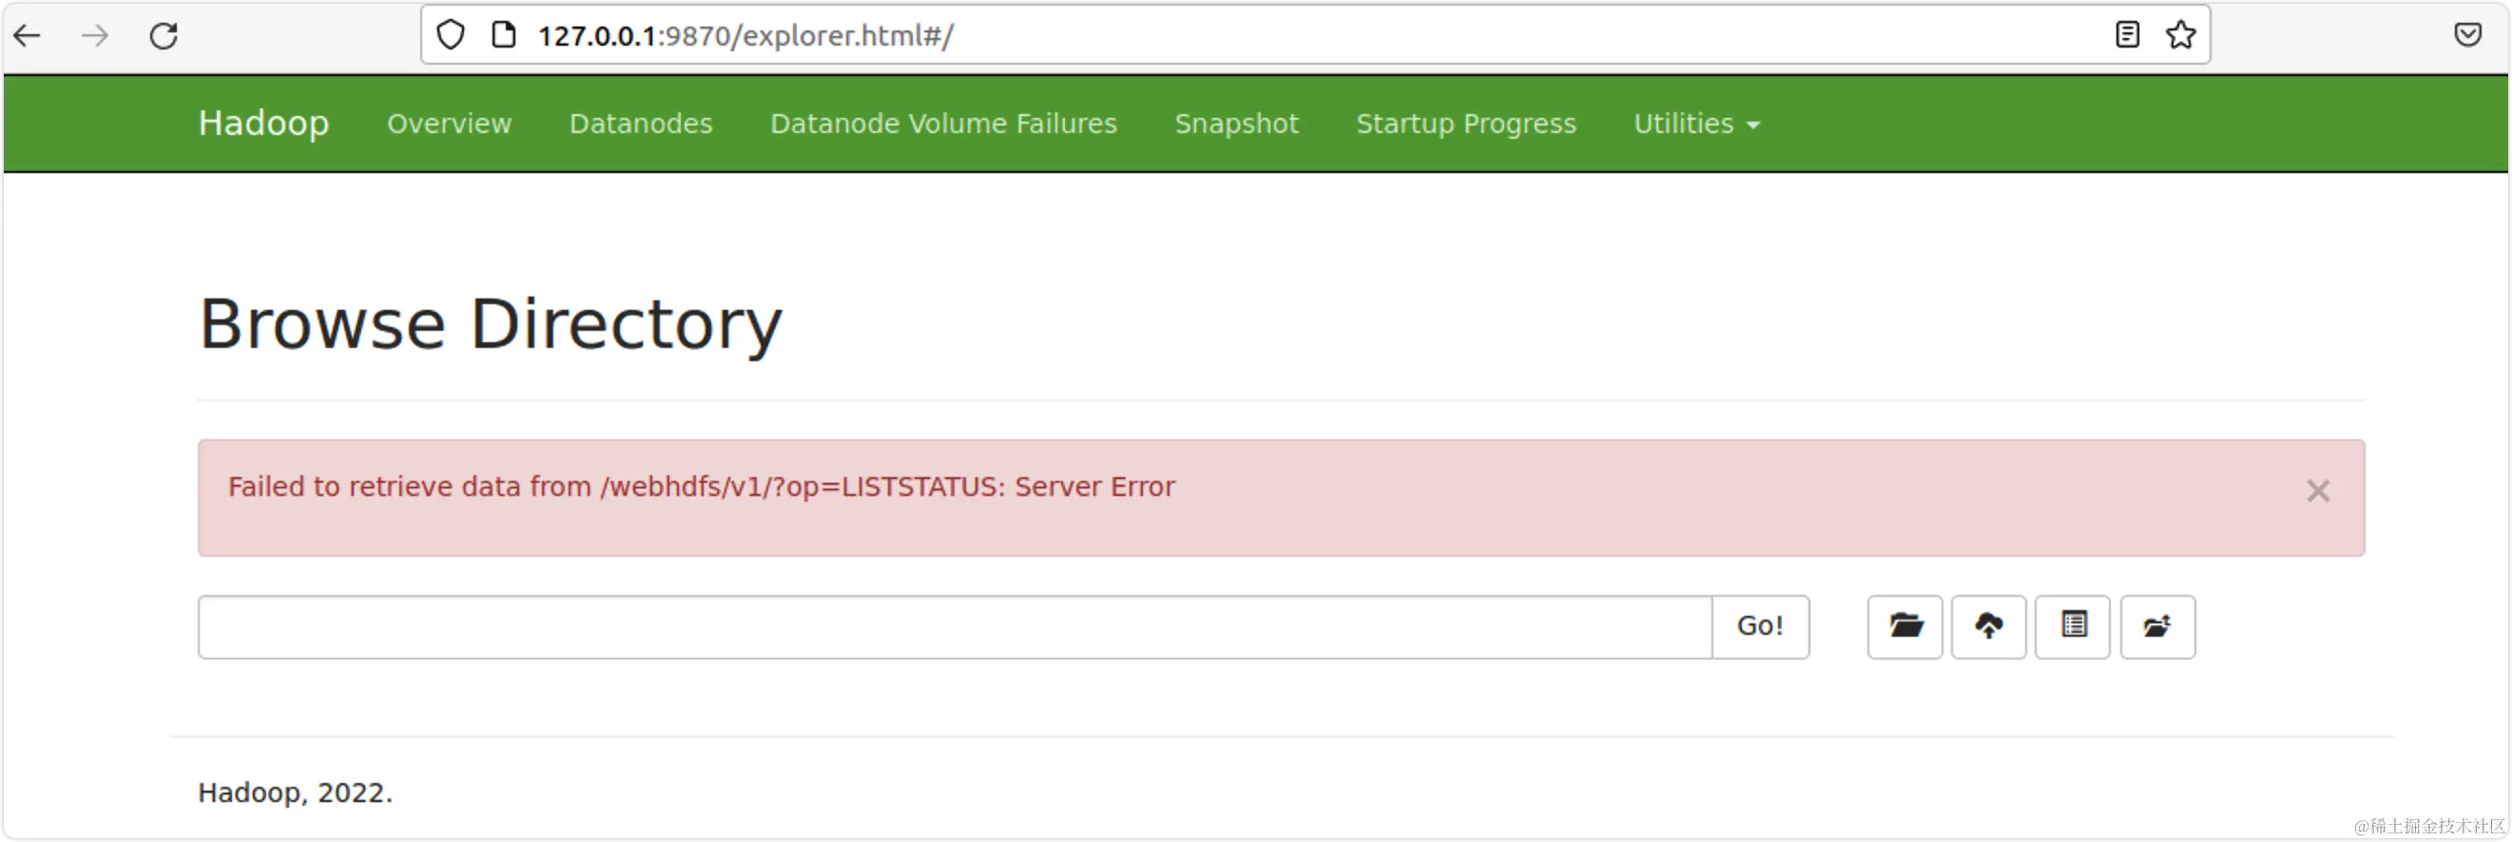Click the URL address bar text
Viewport: 2512px width, 842px height.
click(745, 36)
